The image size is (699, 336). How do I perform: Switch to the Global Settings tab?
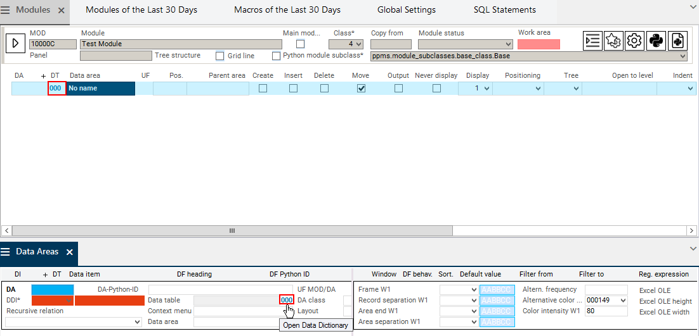click(406, 10)
